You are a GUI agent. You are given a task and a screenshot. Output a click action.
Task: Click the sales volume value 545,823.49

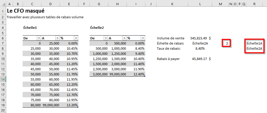tap(199, 38)
